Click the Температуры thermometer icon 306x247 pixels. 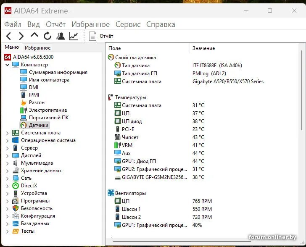tap(111, 97)
